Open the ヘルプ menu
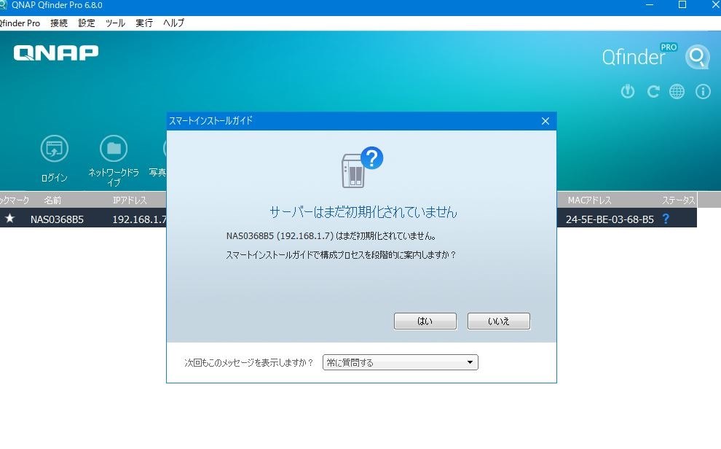Viewport: 721px width, 449px height. (172, 23)
